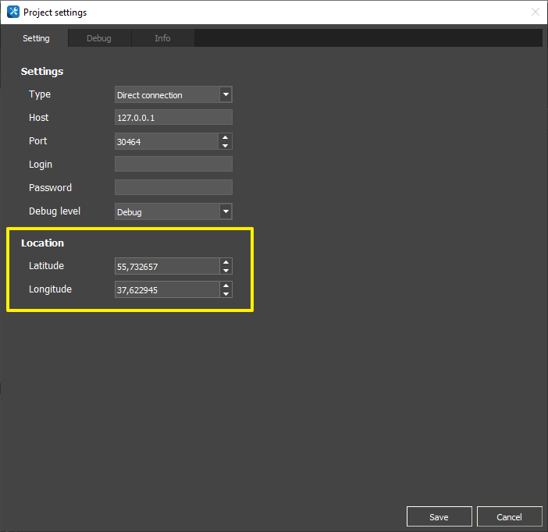Click the Location section heading
The width and height of the screenshot is (548, 532).
click(42, 243)
